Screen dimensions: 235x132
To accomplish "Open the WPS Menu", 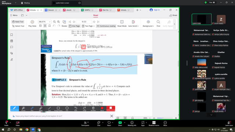I will pos(14,15).
